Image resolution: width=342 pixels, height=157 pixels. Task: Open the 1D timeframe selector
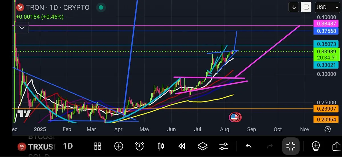[x=68, y=146]
